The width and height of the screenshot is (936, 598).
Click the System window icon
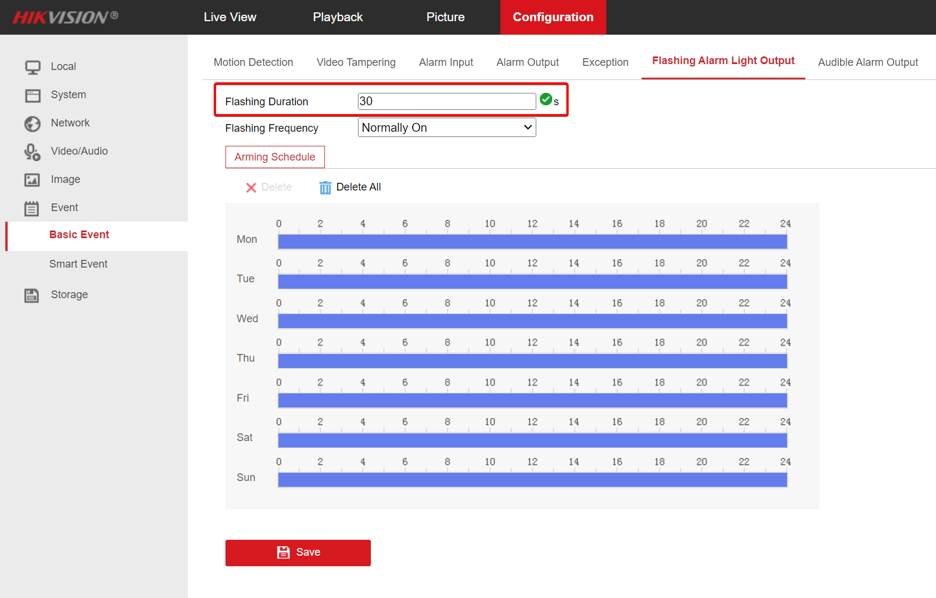click(32, 95)
